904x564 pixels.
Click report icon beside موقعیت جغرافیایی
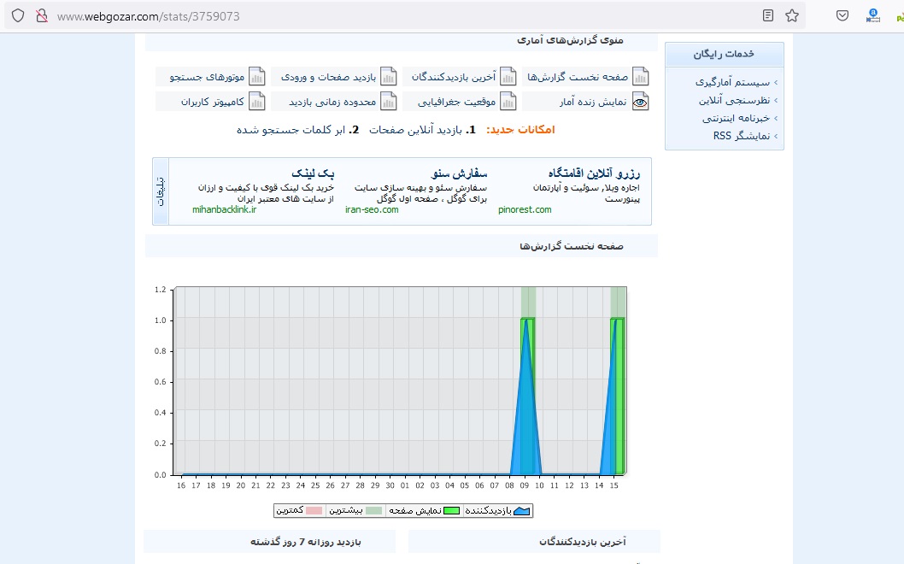click(x=508, y=102)
